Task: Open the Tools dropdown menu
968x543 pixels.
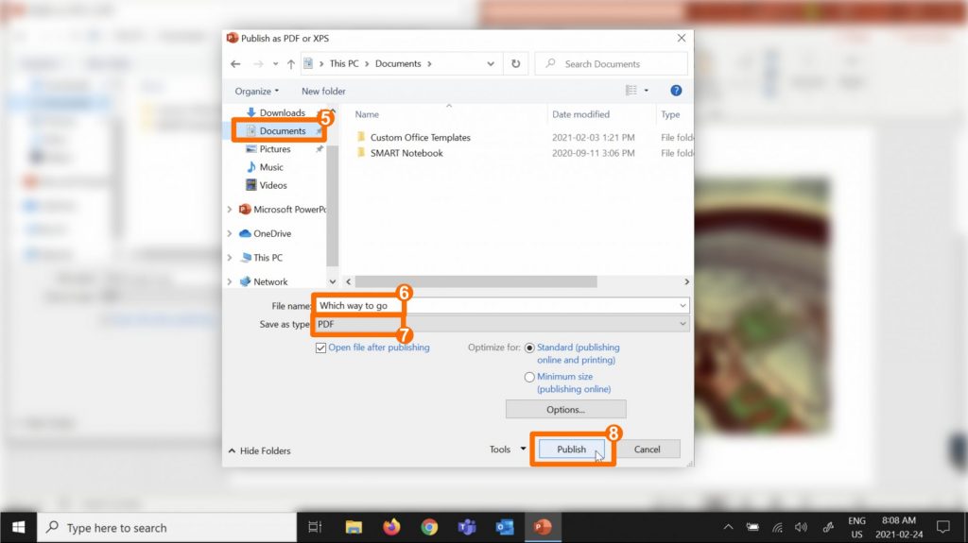Action: point(508,450)
